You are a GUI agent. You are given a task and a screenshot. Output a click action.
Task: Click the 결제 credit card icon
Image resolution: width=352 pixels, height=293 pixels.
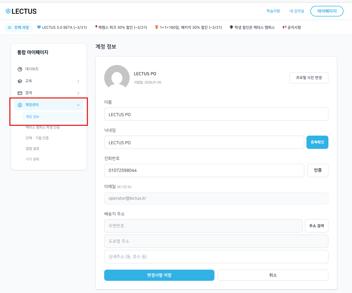[x=20, y=93]
